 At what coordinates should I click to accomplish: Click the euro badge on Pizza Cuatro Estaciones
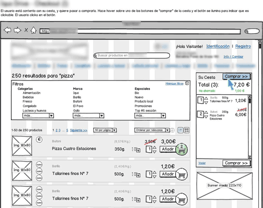39,140
